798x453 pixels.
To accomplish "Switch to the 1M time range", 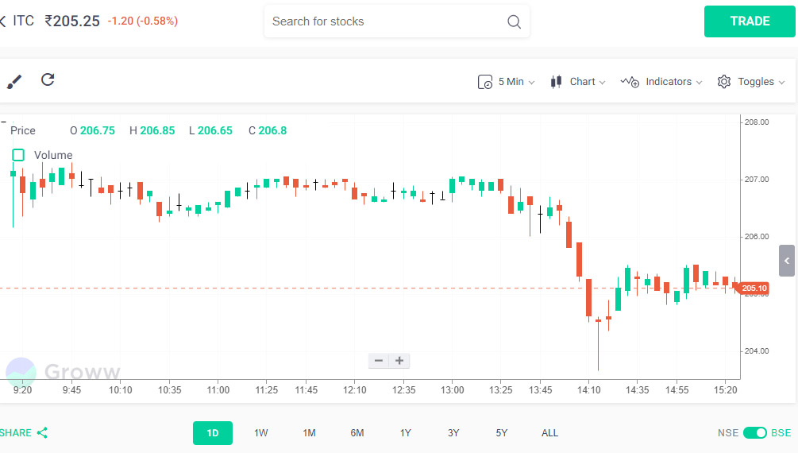I will click(309, 433).
